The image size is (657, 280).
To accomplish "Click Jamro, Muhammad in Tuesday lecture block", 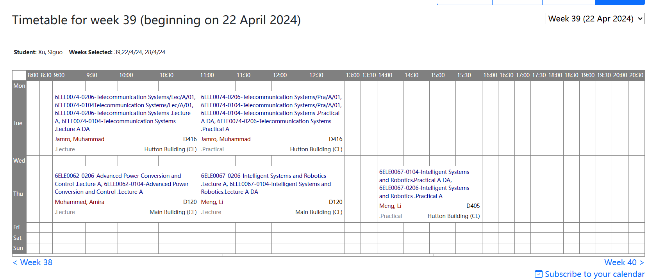I will click(x=79, y=139).
